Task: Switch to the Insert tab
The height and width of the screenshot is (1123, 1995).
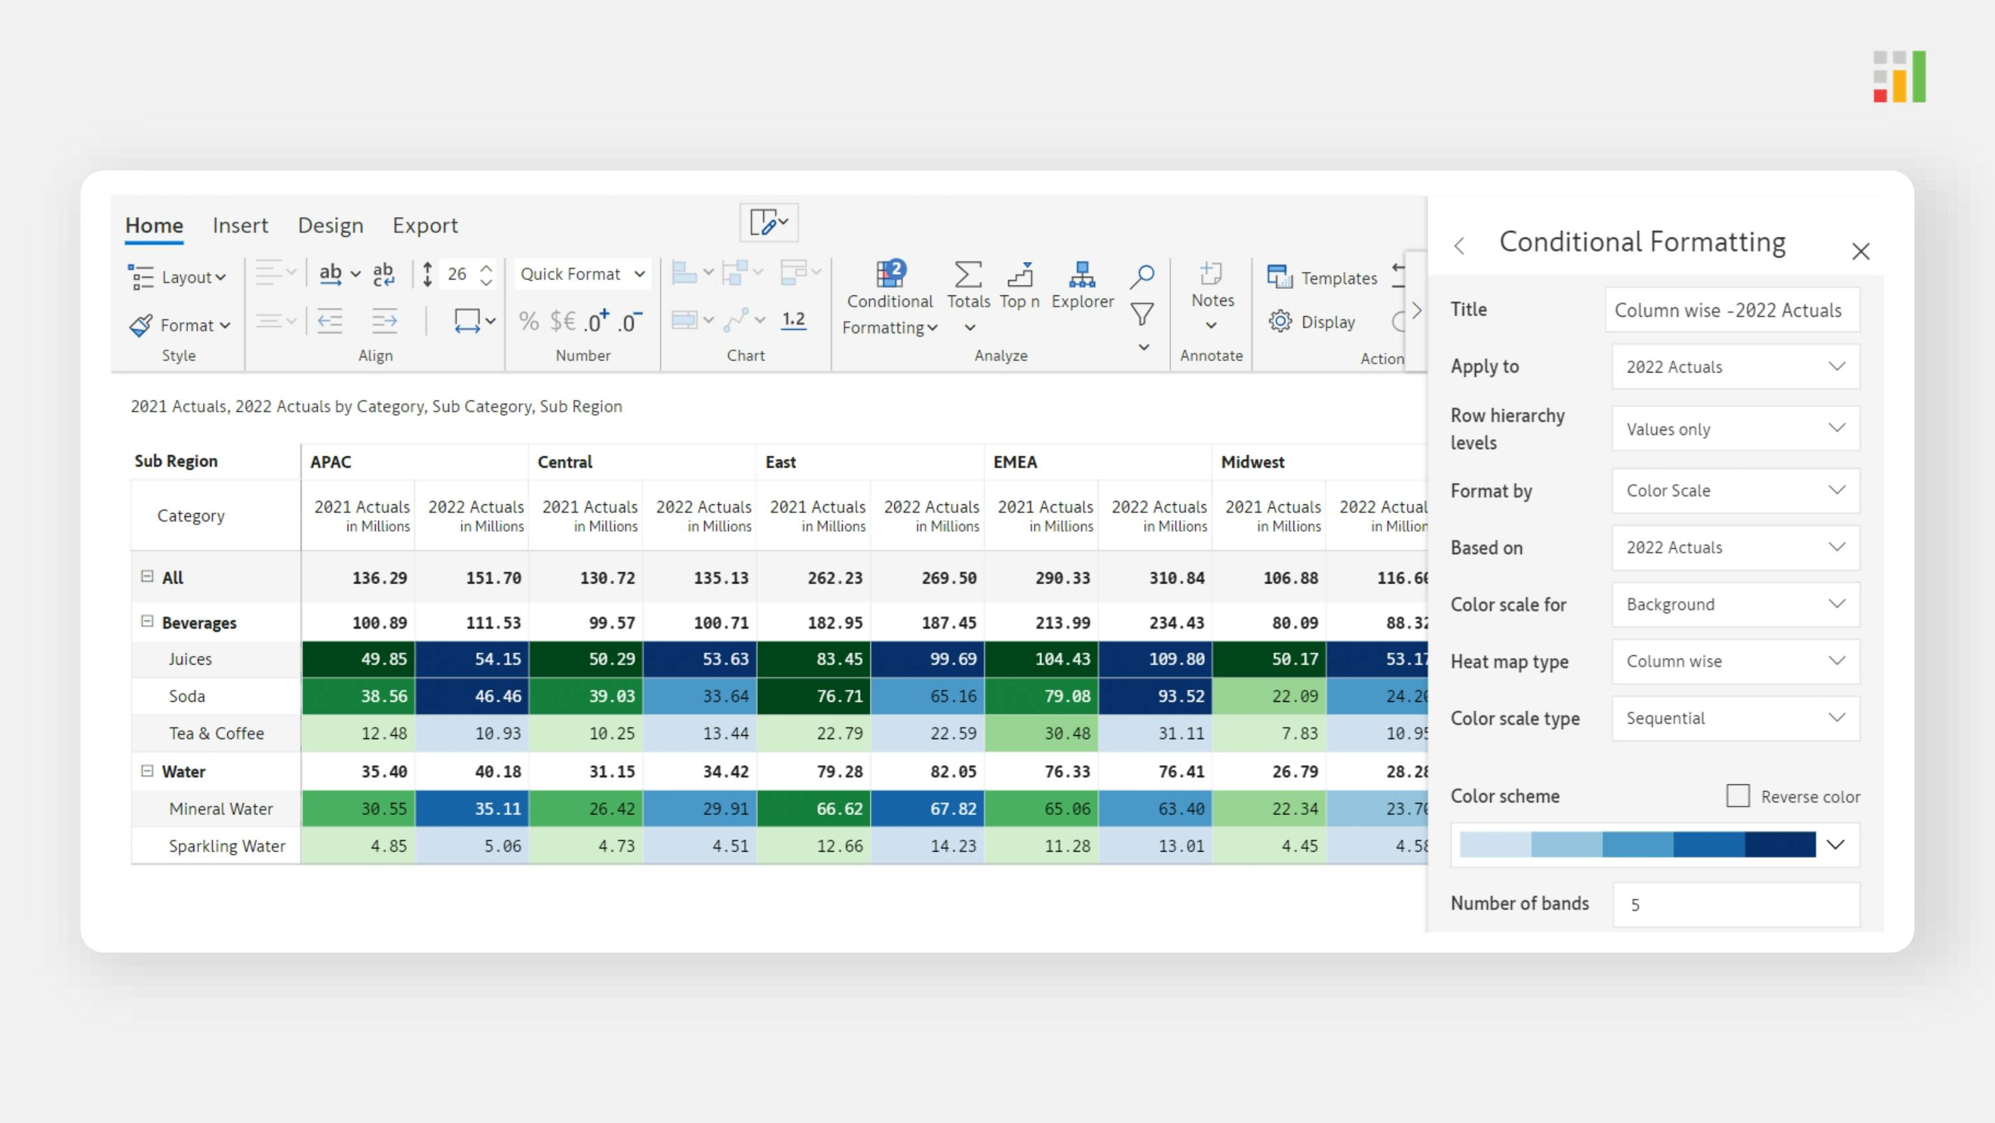Action: click(240, 226)
